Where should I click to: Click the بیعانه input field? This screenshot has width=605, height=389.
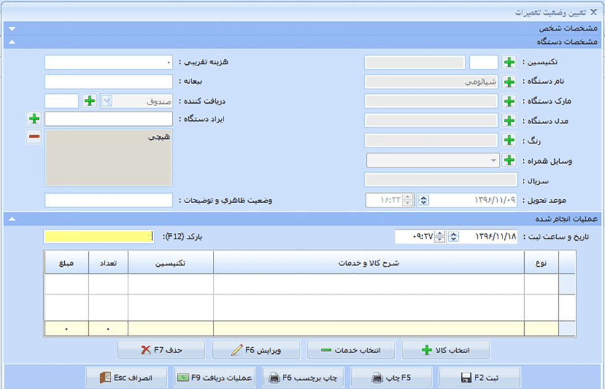point(109,82)
